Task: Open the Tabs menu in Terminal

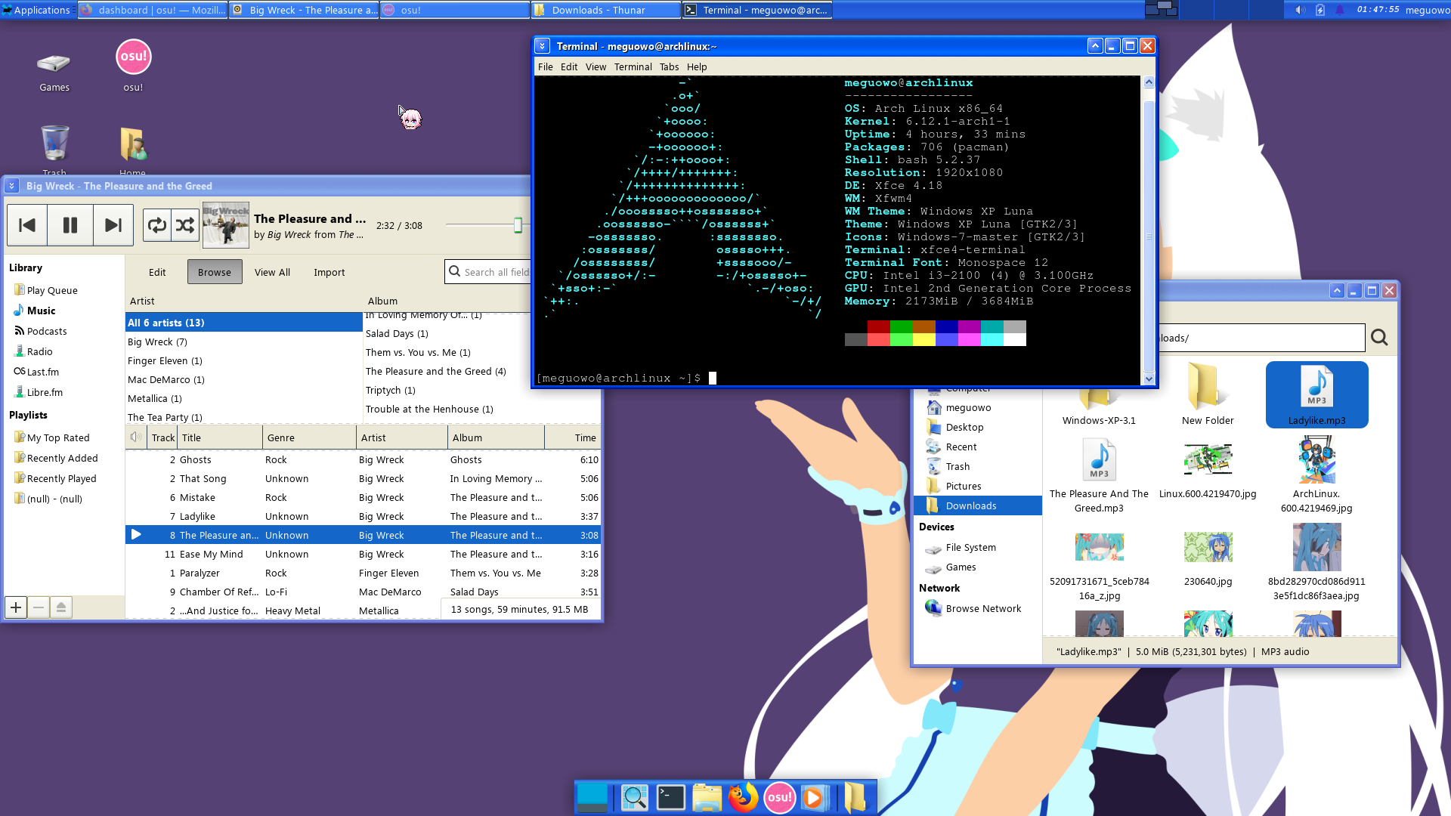Action: pos(669,66)
